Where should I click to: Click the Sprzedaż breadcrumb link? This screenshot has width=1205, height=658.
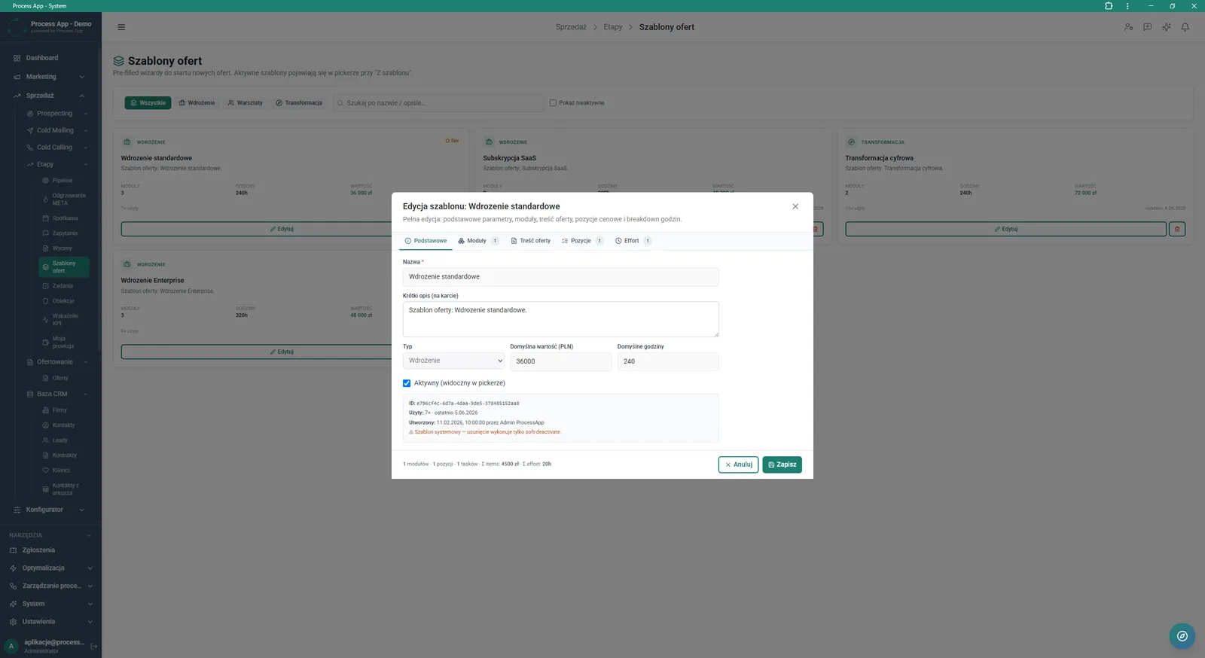(x=571, y=27)
